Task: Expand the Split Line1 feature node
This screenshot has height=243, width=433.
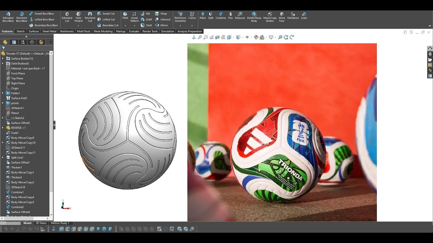Action: pos(3,158)
